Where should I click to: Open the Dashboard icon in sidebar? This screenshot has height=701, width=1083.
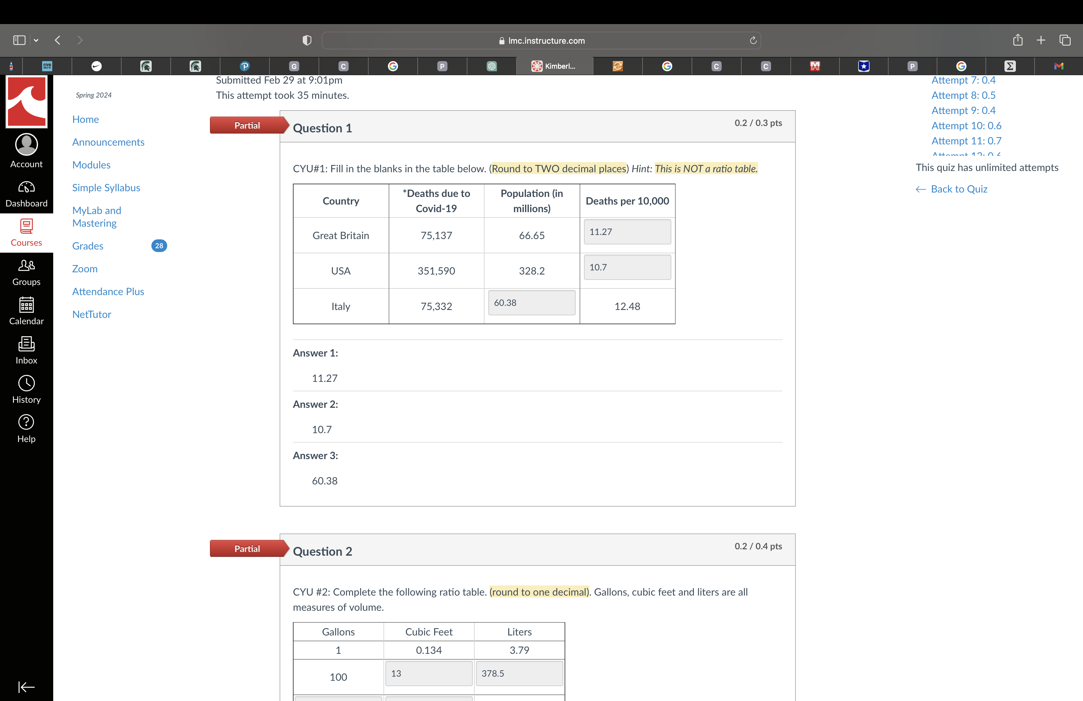(x=26, y=187)
